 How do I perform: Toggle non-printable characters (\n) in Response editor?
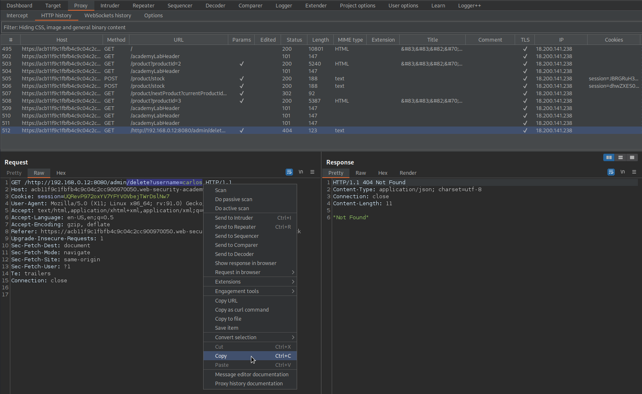click(x=623, y=172)
